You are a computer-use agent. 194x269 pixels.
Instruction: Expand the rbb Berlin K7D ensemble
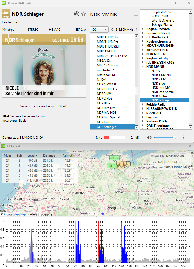pyautogui.click(x=143, y=37)
